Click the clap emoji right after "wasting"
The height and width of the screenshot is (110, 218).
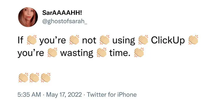pyautogui.click(x=101, y=53)
